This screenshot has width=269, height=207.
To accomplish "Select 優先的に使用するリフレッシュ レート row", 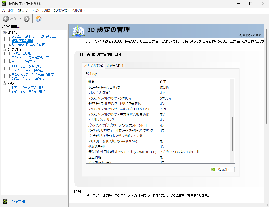I will click(158, 152).
